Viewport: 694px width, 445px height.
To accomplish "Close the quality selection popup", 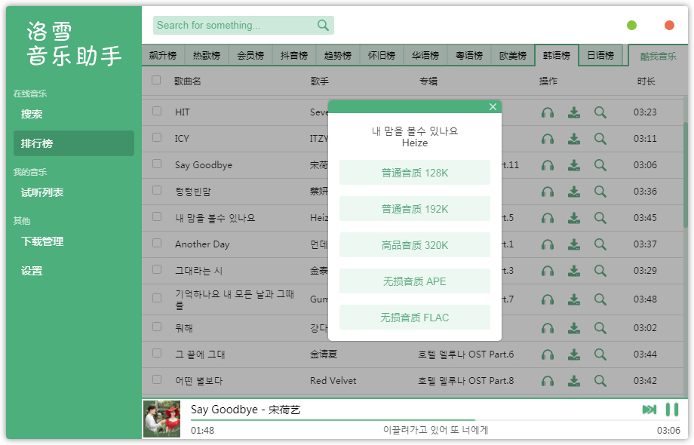I will [493, 107].
